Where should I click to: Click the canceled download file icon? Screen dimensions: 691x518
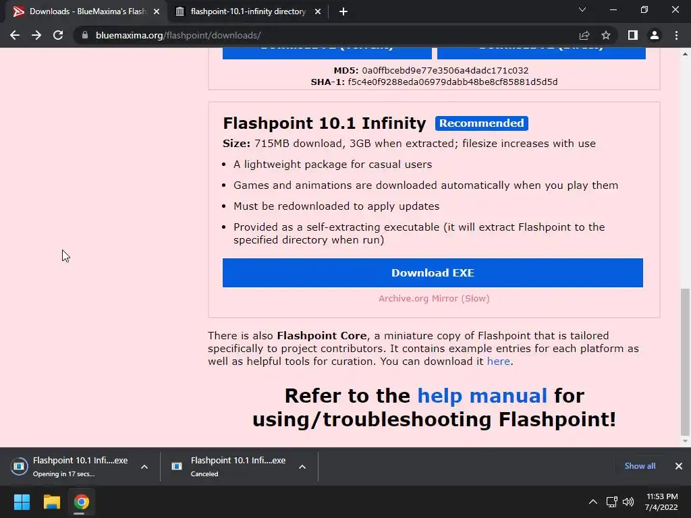click(x=177, y=466)
